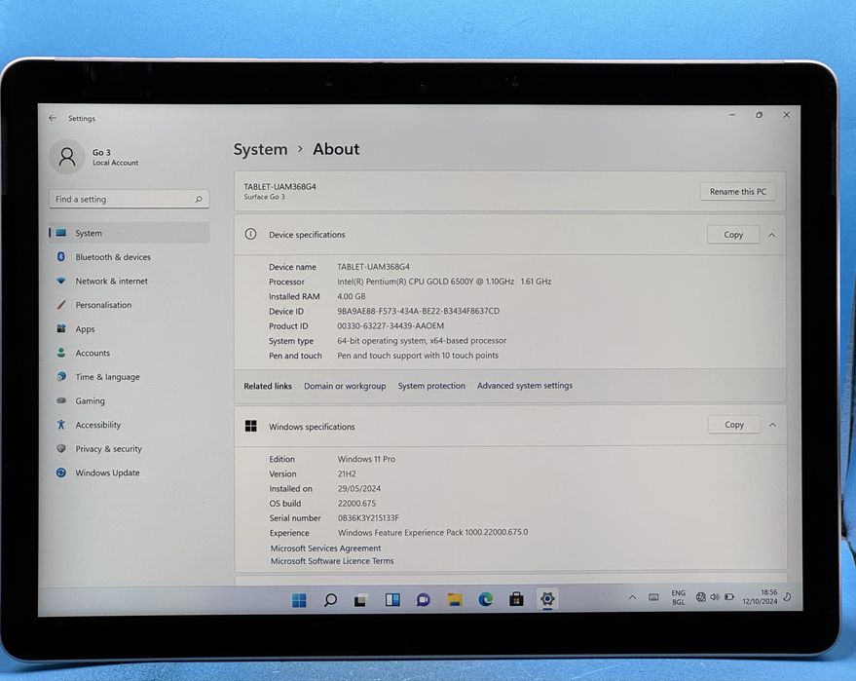The height and width of the screenshot is (681, 856).
Task: Click the shield icon beside Privacy & security
Action: pos(61,449)
